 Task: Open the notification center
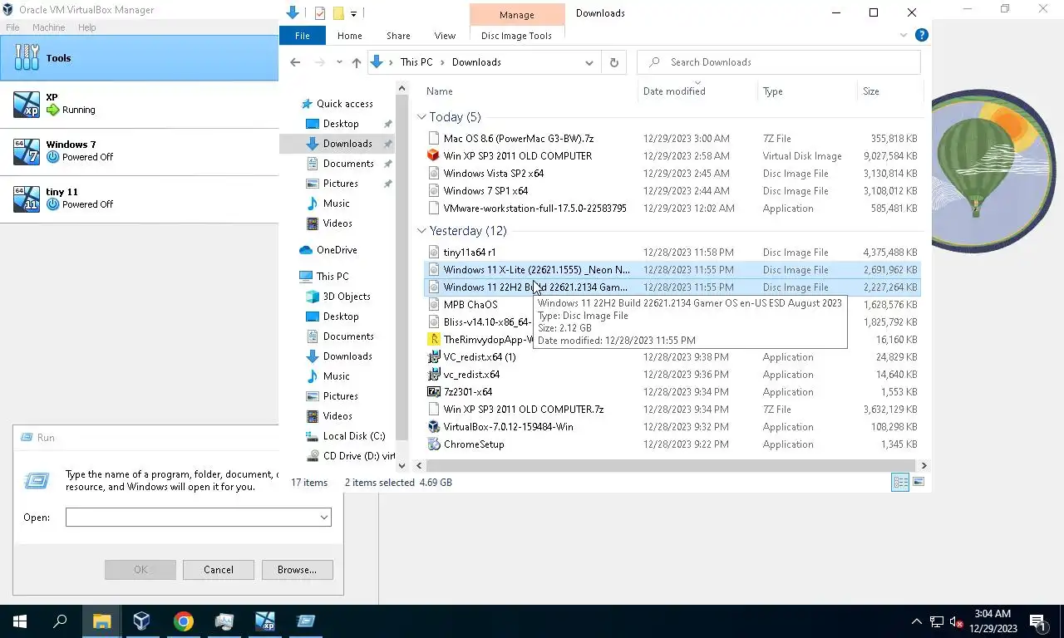1037,621
